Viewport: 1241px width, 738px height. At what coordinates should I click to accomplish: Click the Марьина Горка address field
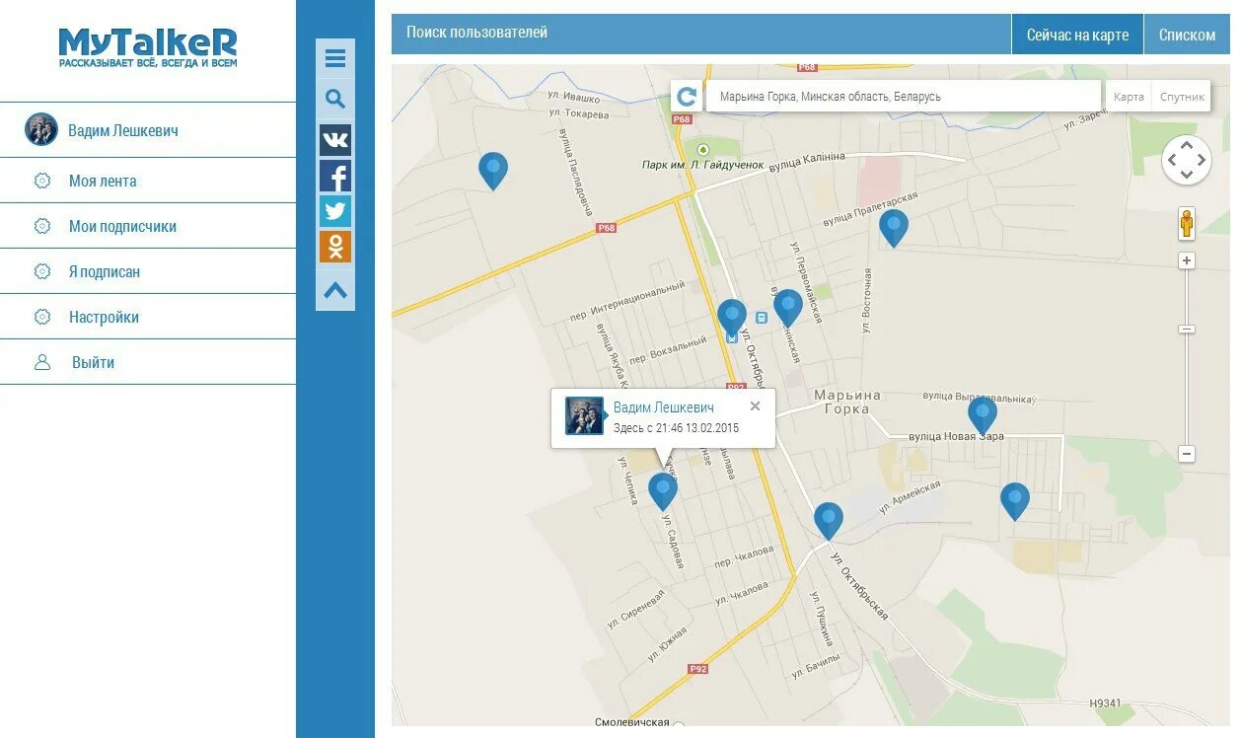pos(904,97)
